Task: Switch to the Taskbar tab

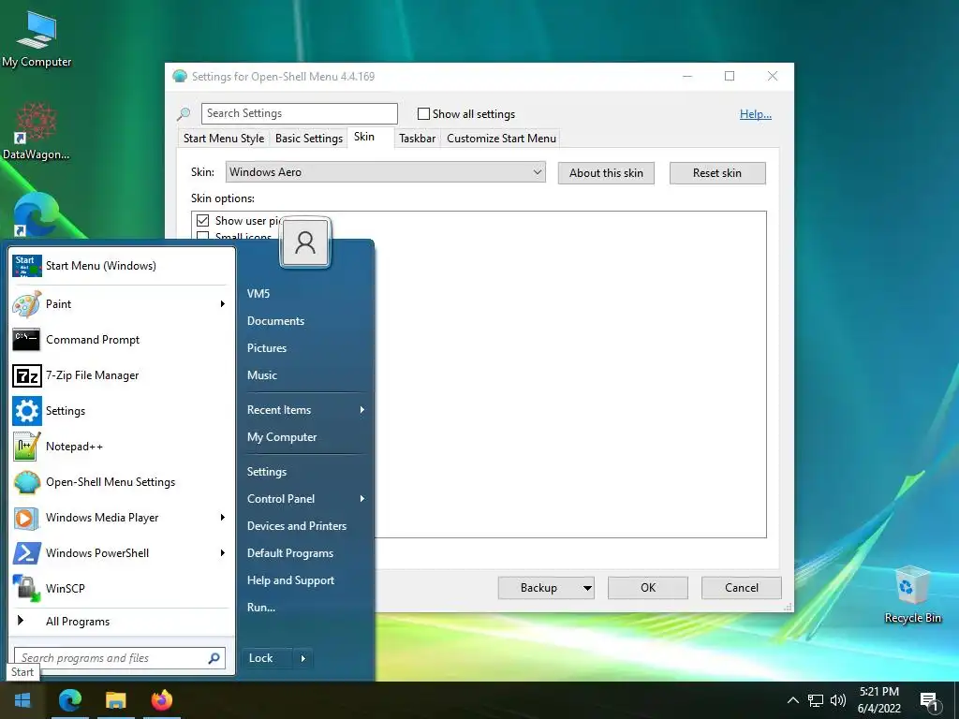Action: (417, 139)
